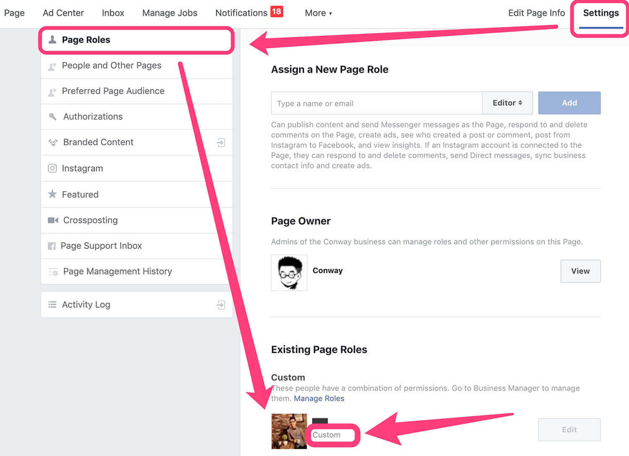Click the Authorizations key icon
Image resolution: width=629 pixels, height=456 pixels.
(x=52, y=117)
